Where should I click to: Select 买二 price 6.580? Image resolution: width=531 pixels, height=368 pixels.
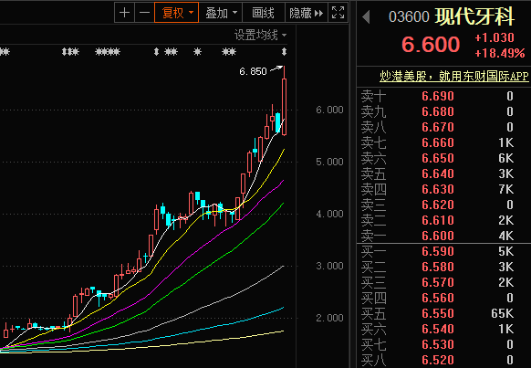click(438, 267)
